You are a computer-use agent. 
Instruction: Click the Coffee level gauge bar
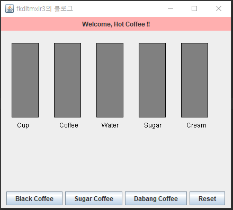pos(67,80)
